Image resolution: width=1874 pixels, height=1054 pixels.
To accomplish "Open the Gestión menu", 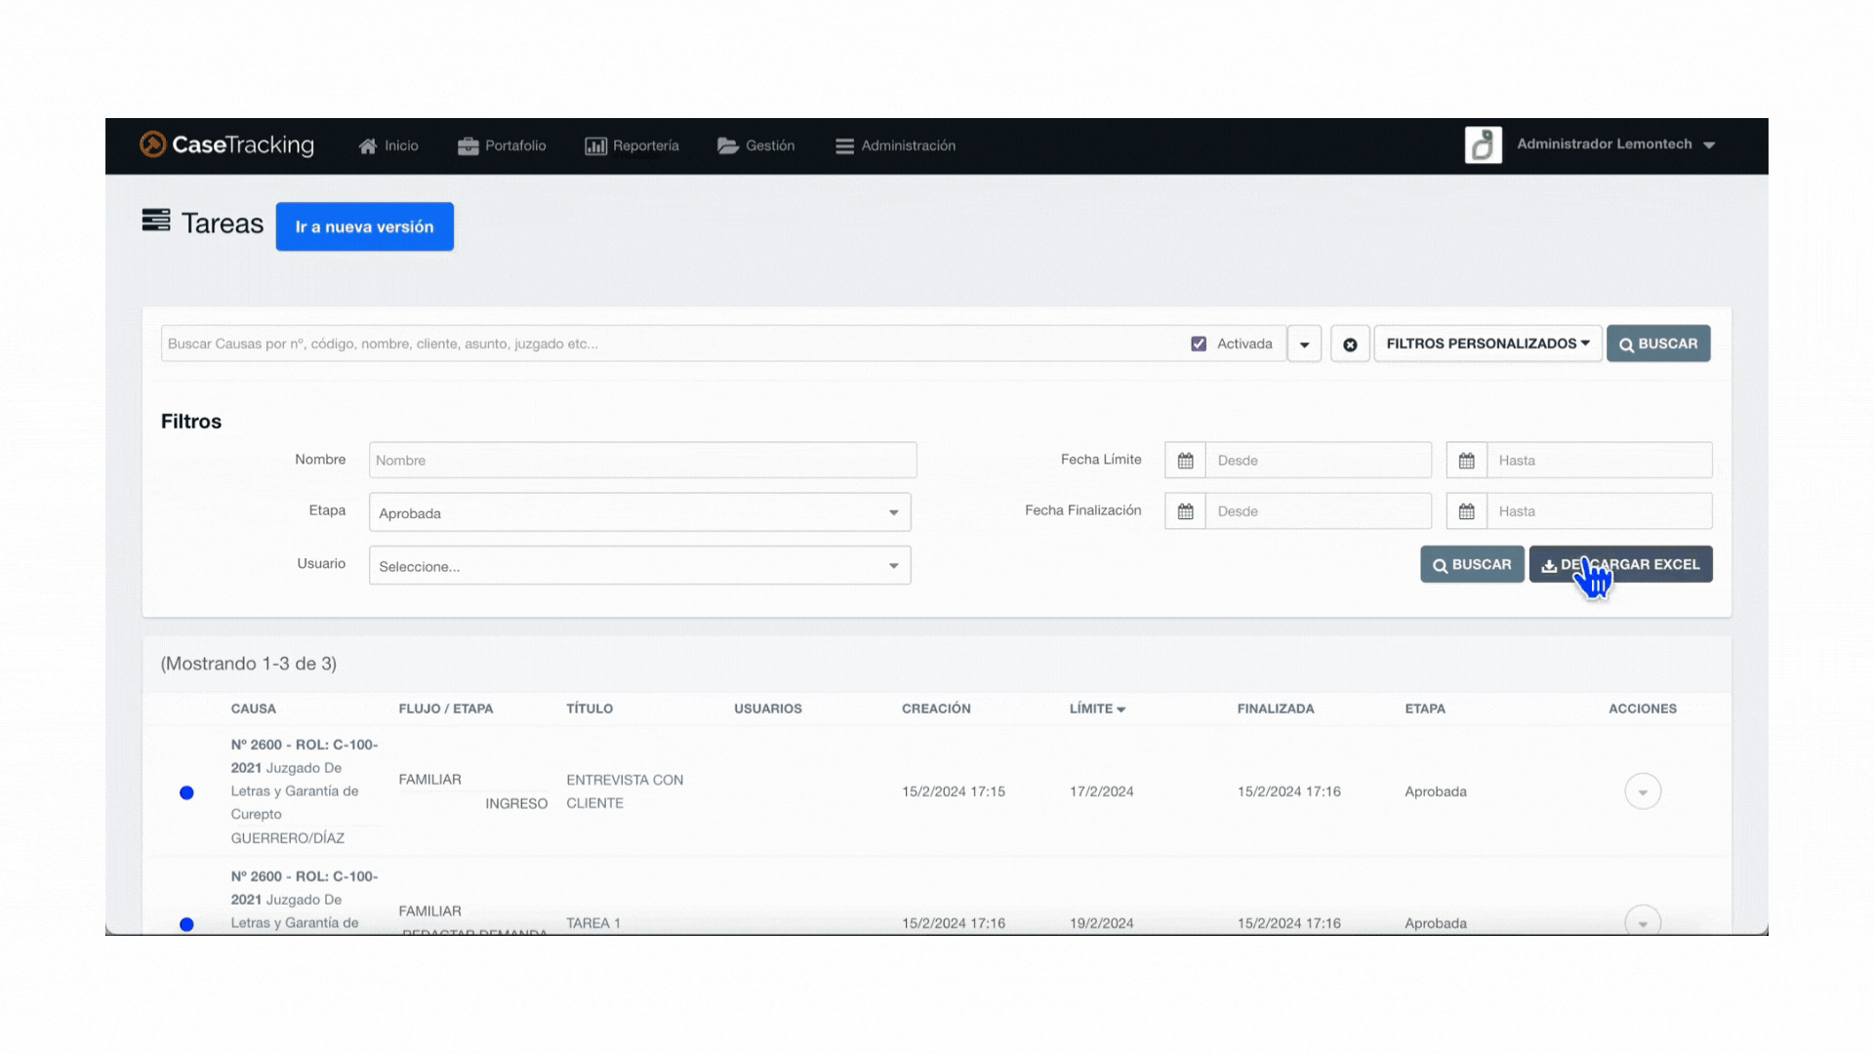I will click(x=756, y=145).
